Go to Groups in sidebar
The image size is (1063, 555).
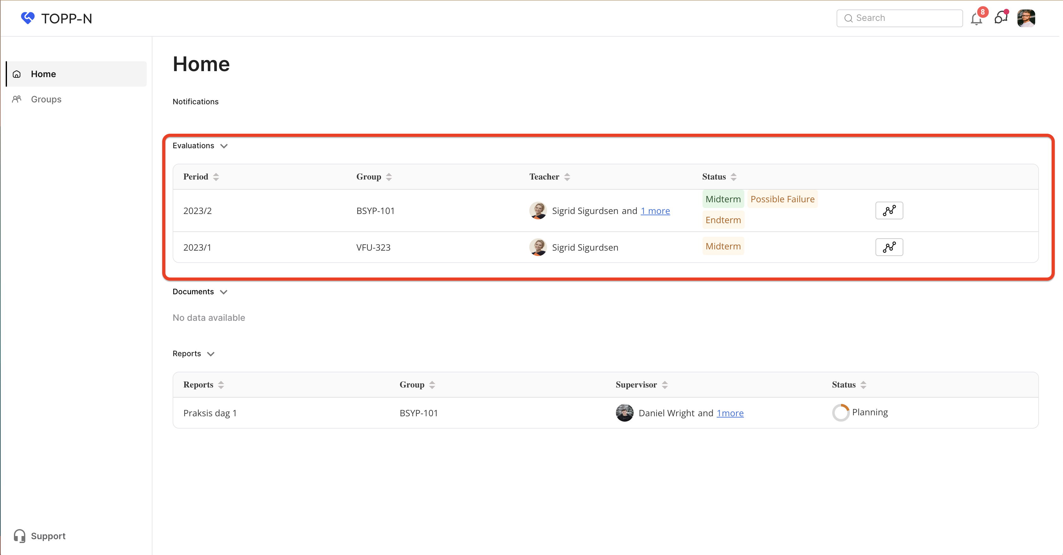point(46,100)
